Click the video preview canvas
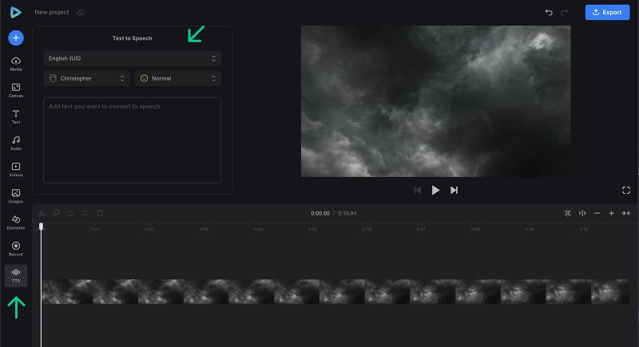639x347 pixels. [x=435, y=101]
